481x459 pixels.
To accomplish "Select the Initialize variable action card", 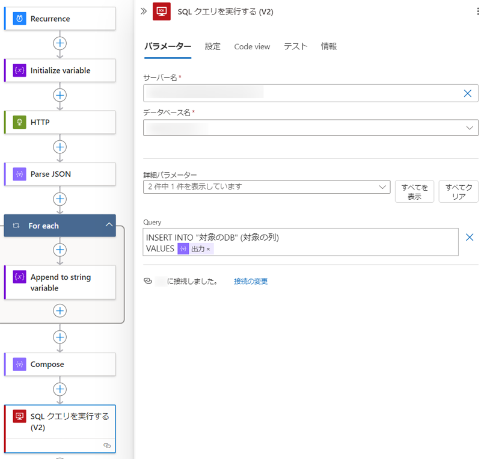I will [60, 70].
